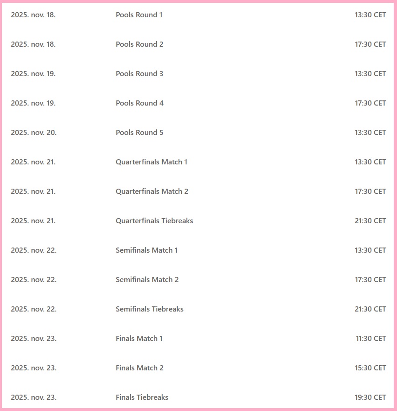This screenshot has width=397, height=411.
Task: Select the Pools Round 4 text
Action: (139, 103)
